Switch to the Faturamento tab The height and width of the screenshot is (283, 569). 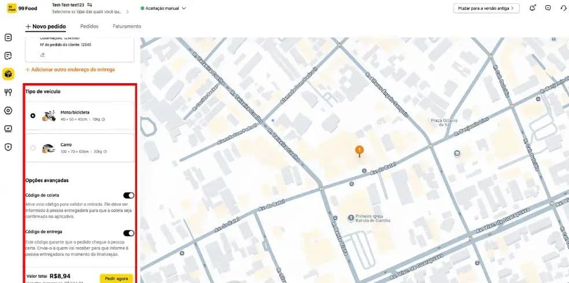pos(127,27)
